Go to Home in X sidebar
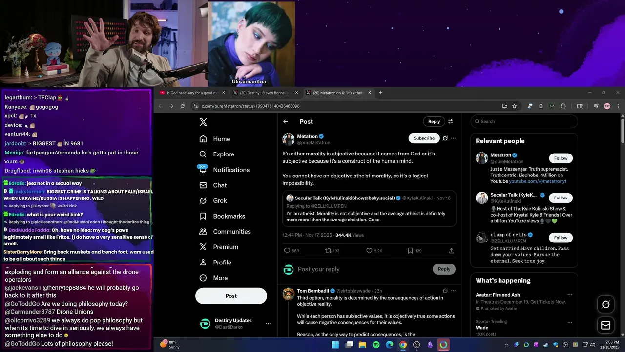625x352 pixels. pyautogui.click(x=215, y=139)
